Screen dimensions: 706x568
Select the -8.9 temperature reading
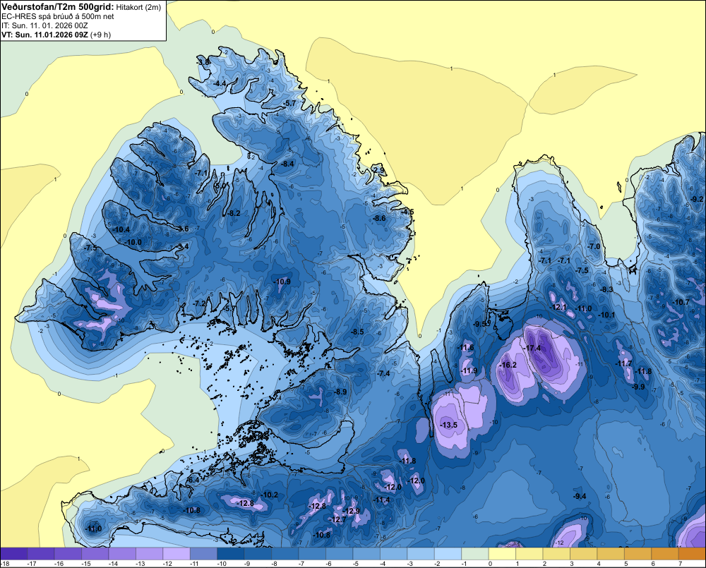pyautogui.click(x=340, y=392)
